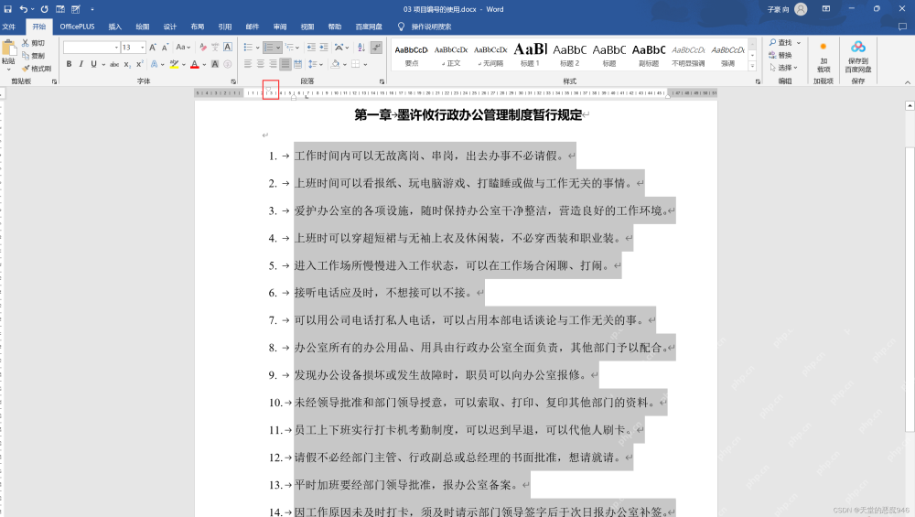Switch to the Layout (布局) tab
This screenshot has width=915, height=517.
198,27
